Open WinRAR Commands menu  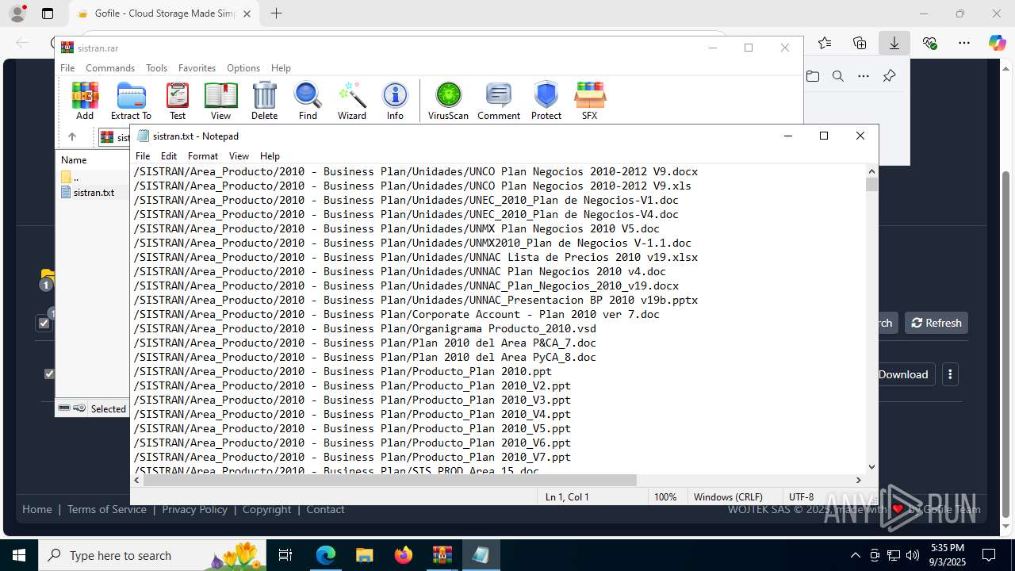[x=110, y=68]
